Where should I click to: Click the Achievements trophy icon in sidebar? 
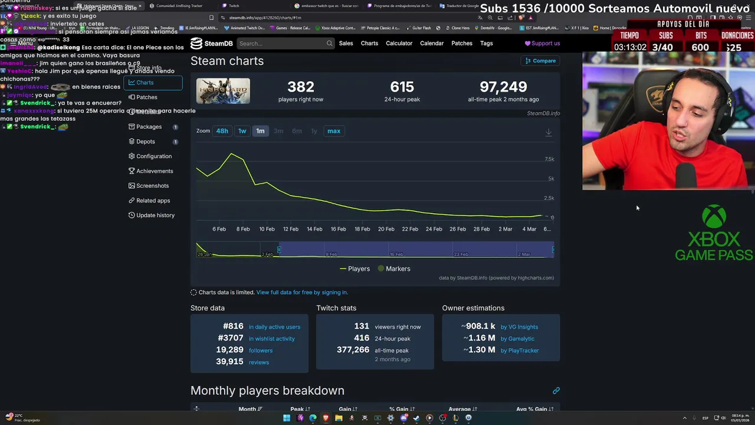pos(132,171)
